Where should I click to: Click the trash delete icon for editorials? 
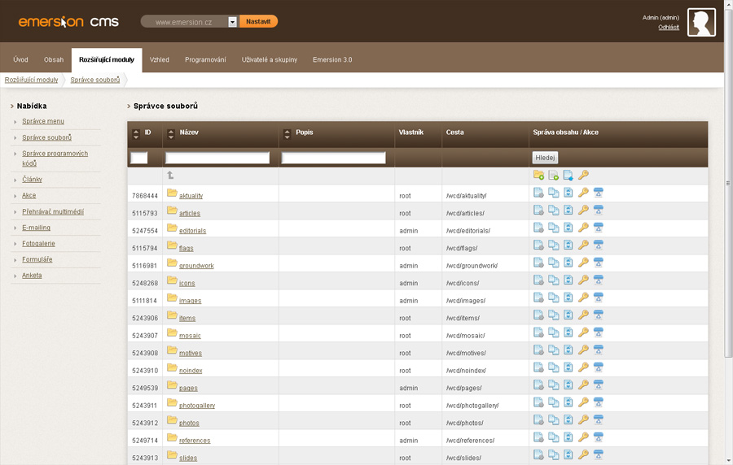(x=598, y=228)
